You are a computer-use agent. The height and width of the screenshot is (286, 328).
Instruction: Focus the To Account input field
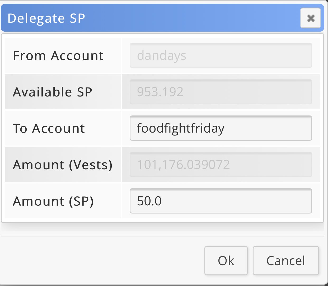[264, 128]
